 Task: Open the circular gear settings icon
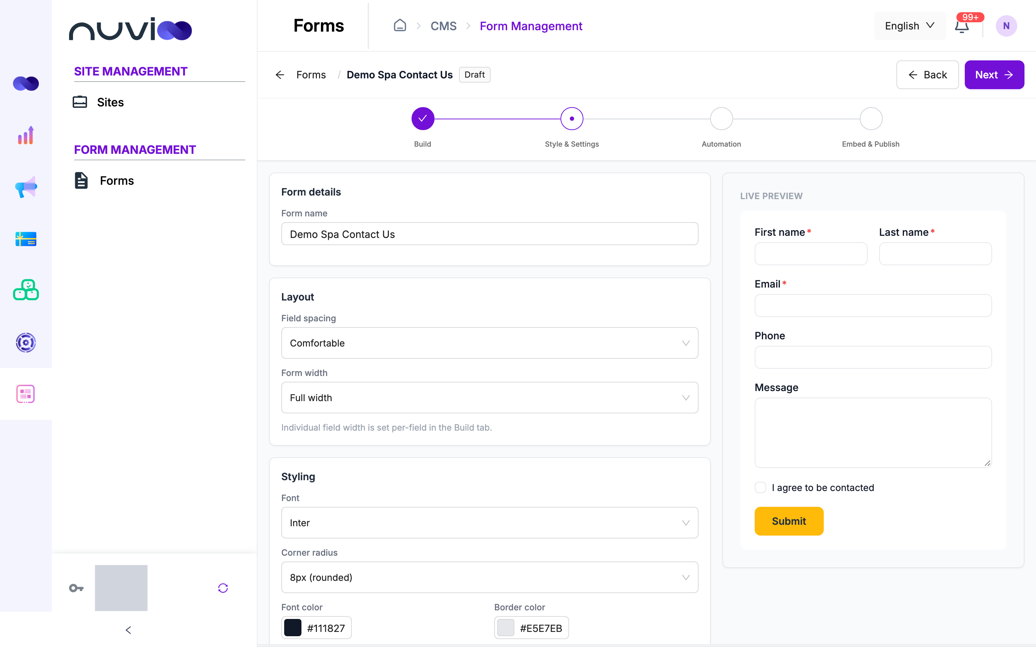tap(26, 342)
